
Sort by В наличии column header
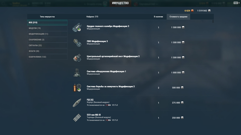click(x=158, y=17)
